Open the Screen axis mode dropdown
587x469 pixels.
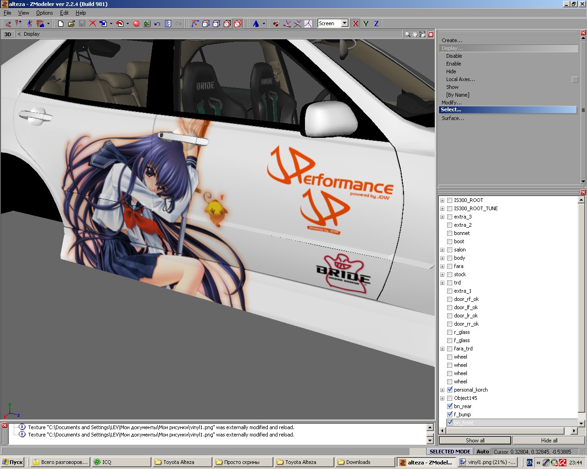(344, 23)
